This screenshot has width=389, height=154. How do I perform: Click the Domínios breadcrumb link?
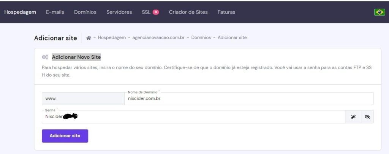(202, 38)
